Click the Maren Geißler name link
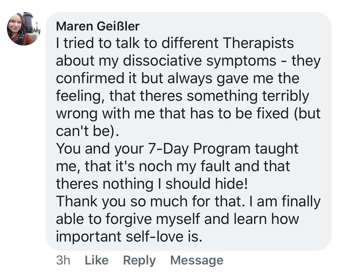This screenshot has height=272, width=344. coord(98,26)
